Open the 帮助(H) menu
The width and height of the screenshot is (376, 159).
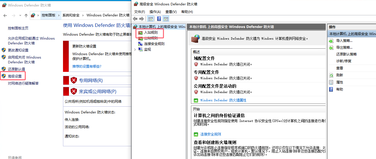pyautogui.click(x=187, y=12)
